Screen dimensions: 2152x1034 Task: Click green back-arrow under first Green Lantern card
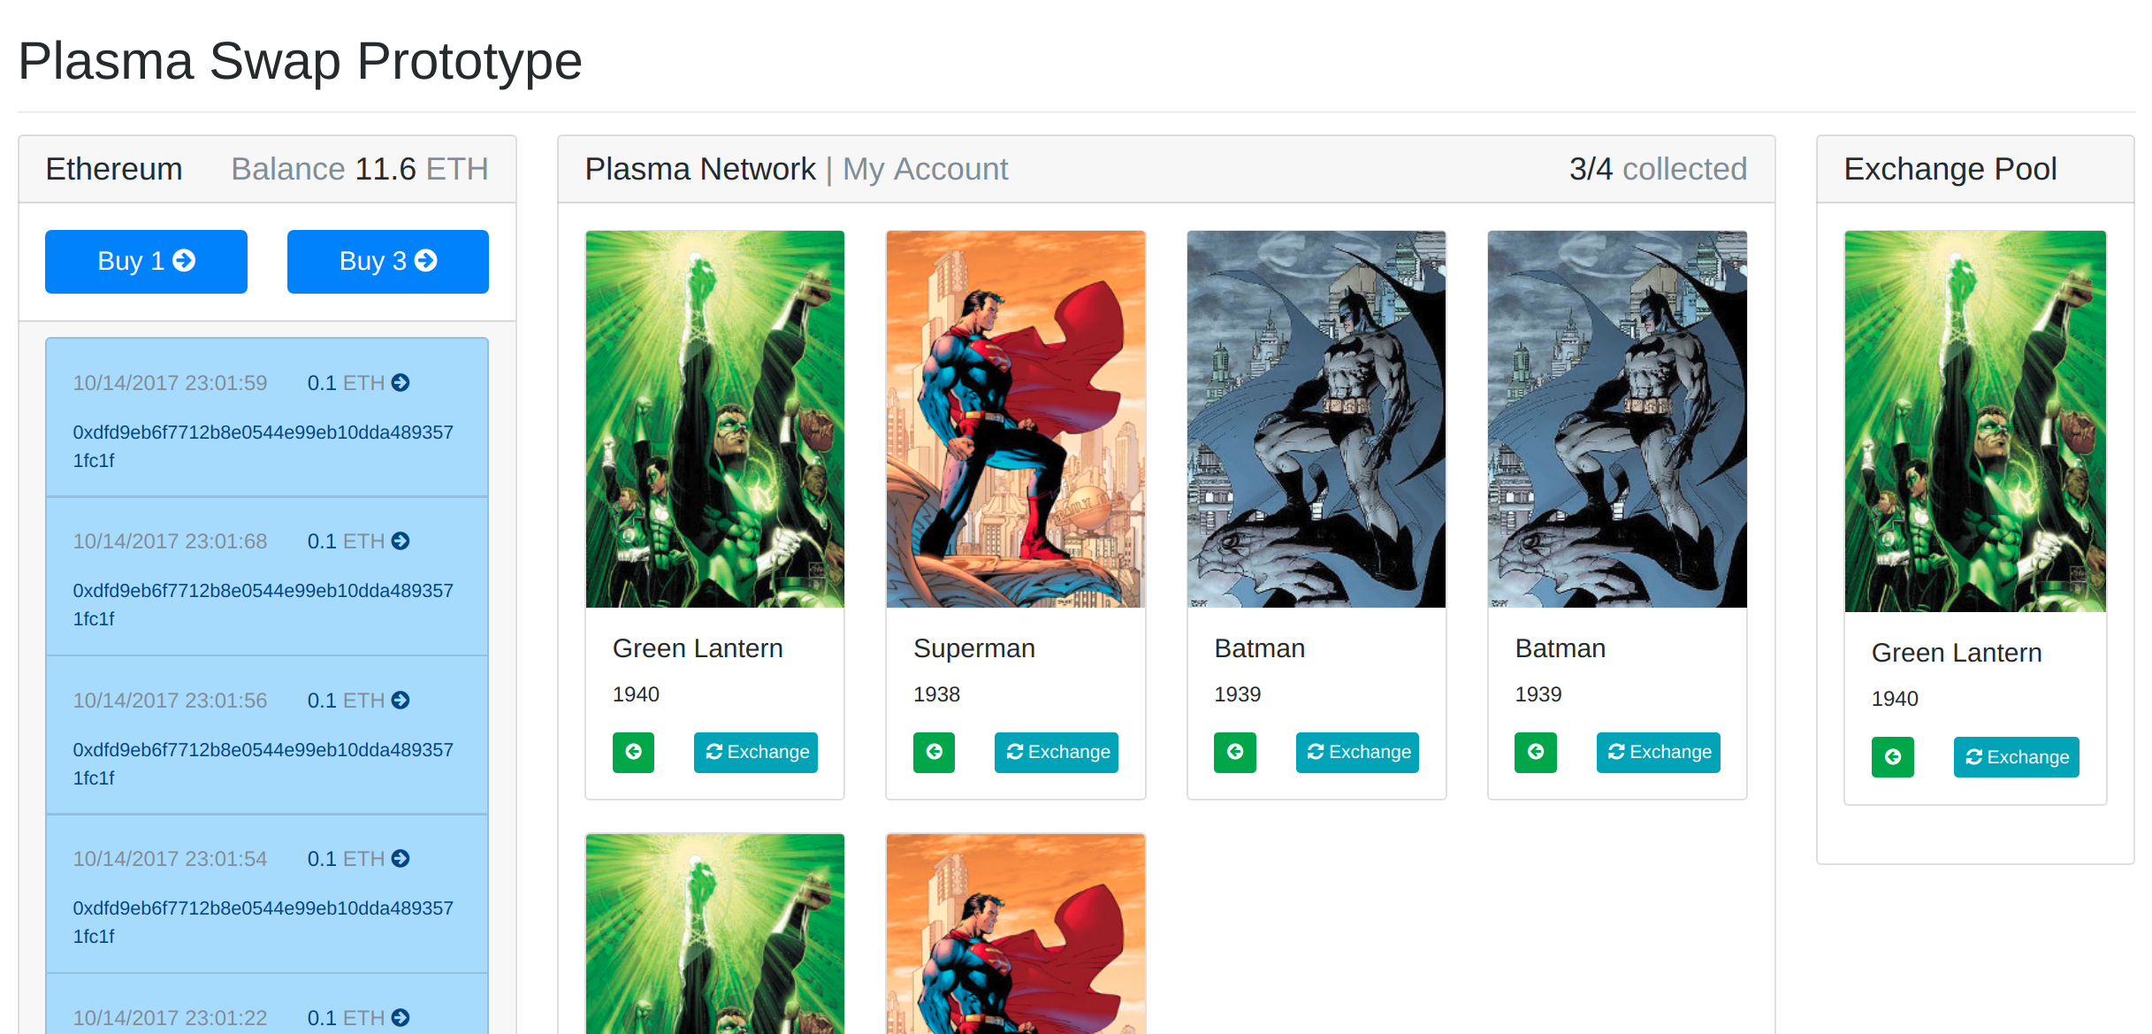coord(633,752)
